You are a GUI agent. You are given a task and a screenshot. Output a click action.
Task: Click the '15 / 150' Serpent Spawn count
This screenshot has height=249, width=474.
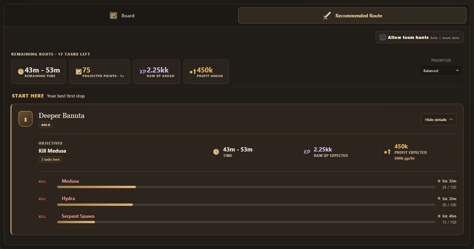pyautogui.click(x=449, y=222)
